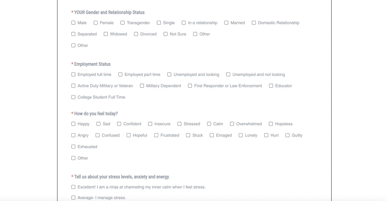Select the Female option
Image resolution: width=387 pixels, height=201 pixels.
point(96,23)
